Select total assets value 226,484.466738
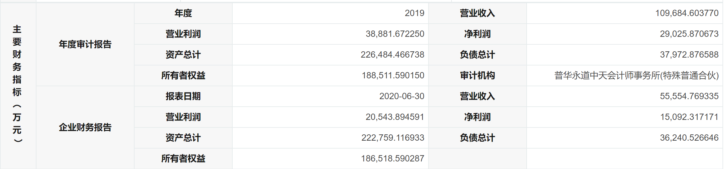 392,55
